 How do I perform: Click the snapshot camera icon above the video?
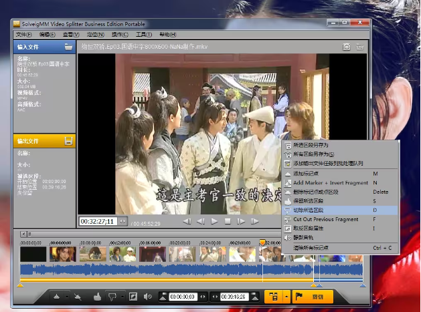[347, 47]
